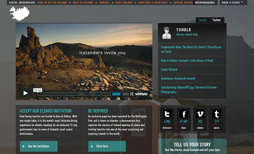The width and height of the screenshot is (254, 154).
Task: Open hydr0planing Nature007.jpg post
Action: click(x=189, y=90)
